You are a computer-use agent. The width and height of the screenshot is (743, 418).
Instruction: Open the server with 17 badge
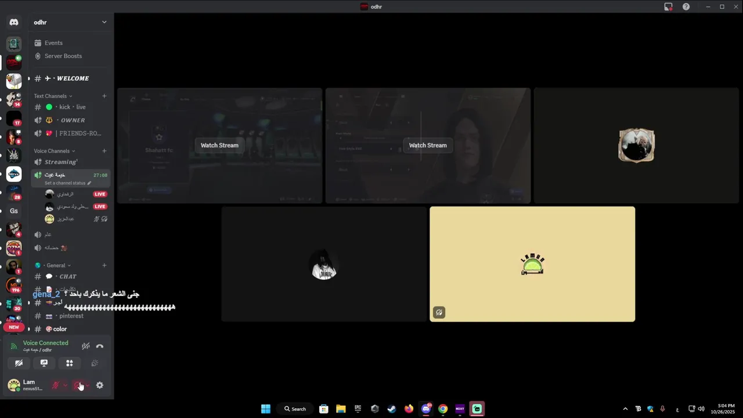14,119
